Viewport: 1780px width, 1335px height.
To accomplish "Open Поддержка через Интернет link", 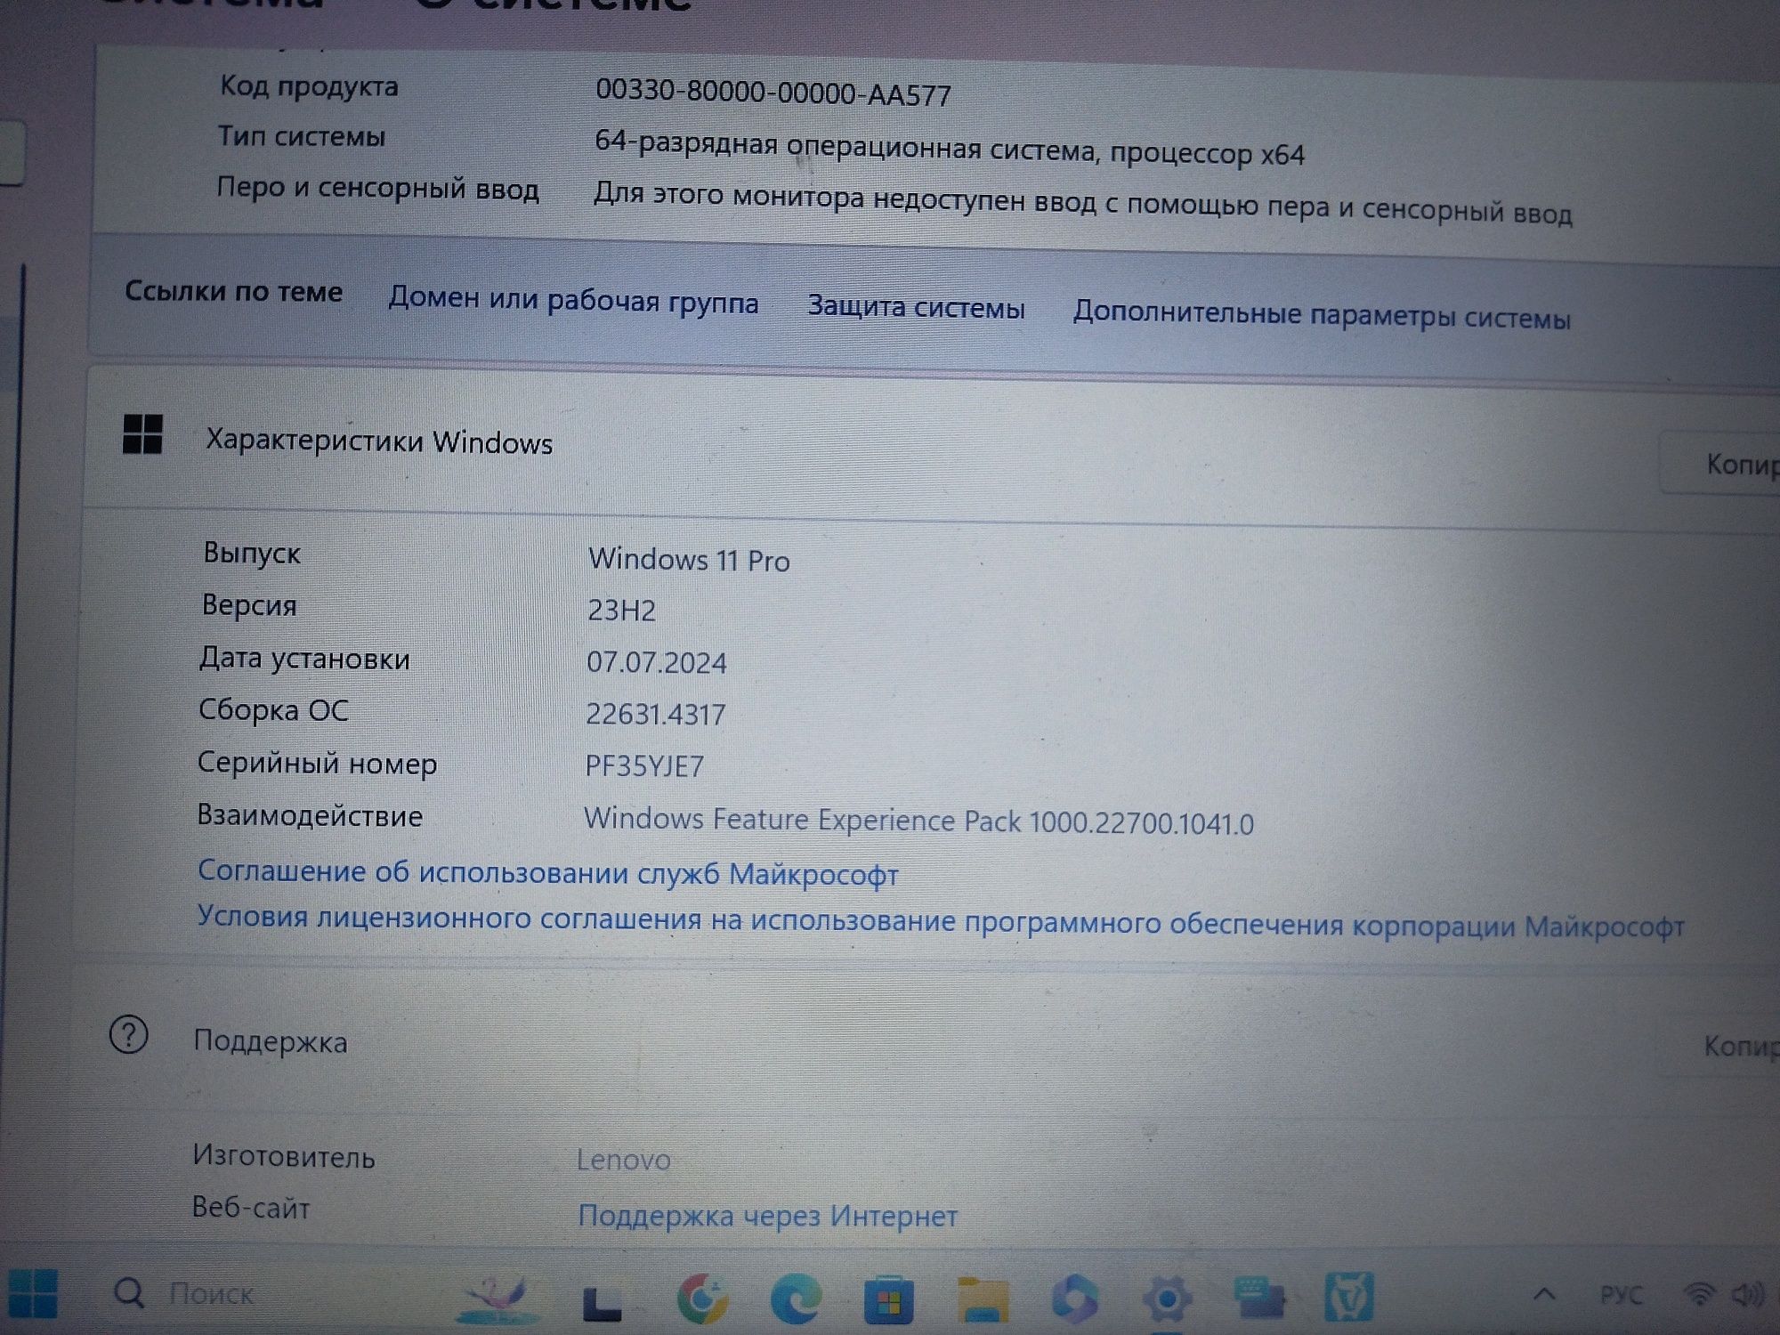I will click(767, 1216).
